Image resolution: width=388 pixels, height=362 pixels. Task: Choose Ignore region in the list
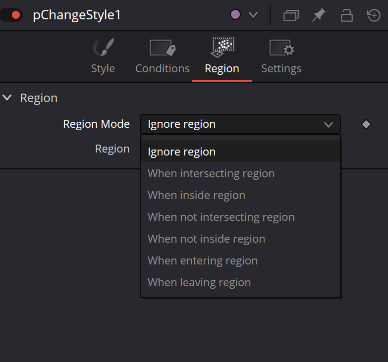click(x=240, y=152)
